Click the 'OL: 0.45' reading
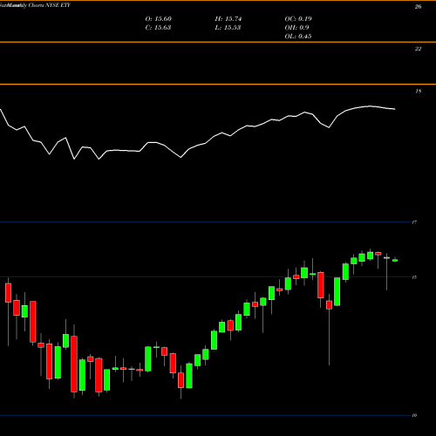Image resolution: width=436 pixels, height=436 pixels. (x=298, y=37)
